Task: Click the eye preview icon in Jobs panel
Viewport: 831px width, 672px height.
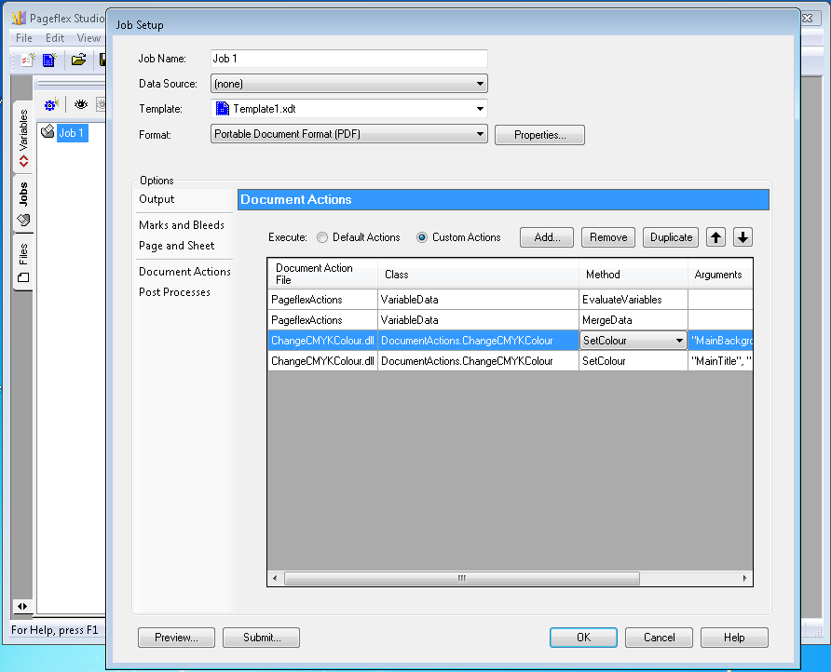Action: point(81,105)
